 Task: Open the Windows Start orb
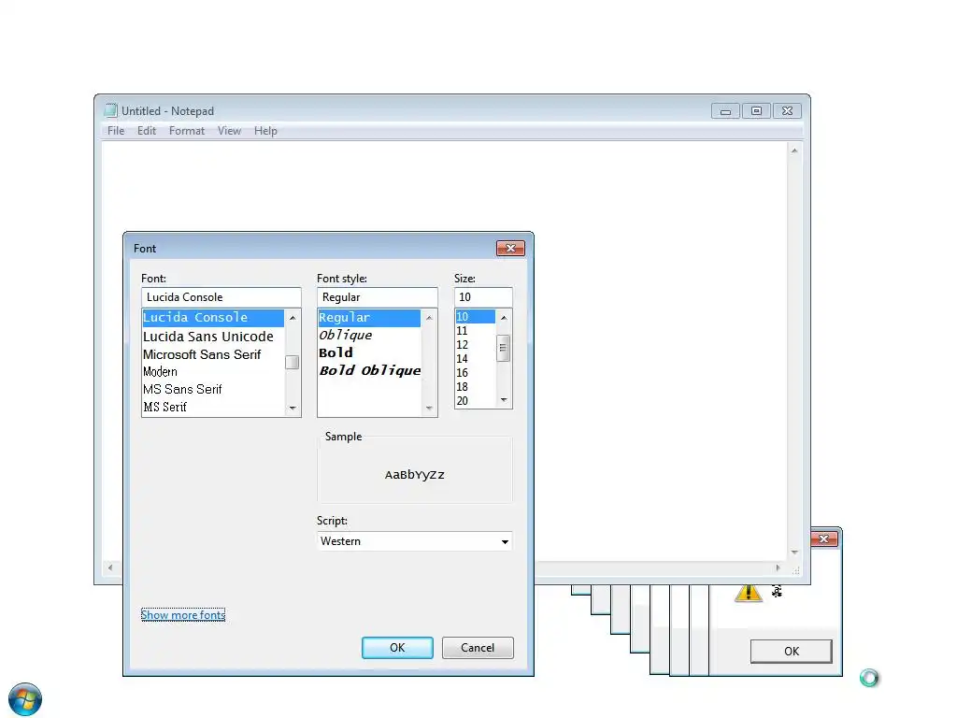(25, 699)
